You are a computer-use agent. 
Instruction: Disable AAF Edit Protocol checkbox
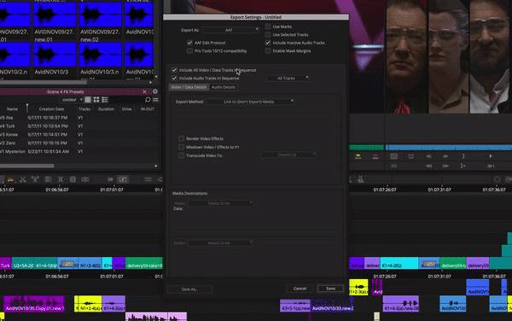point(189,43)
